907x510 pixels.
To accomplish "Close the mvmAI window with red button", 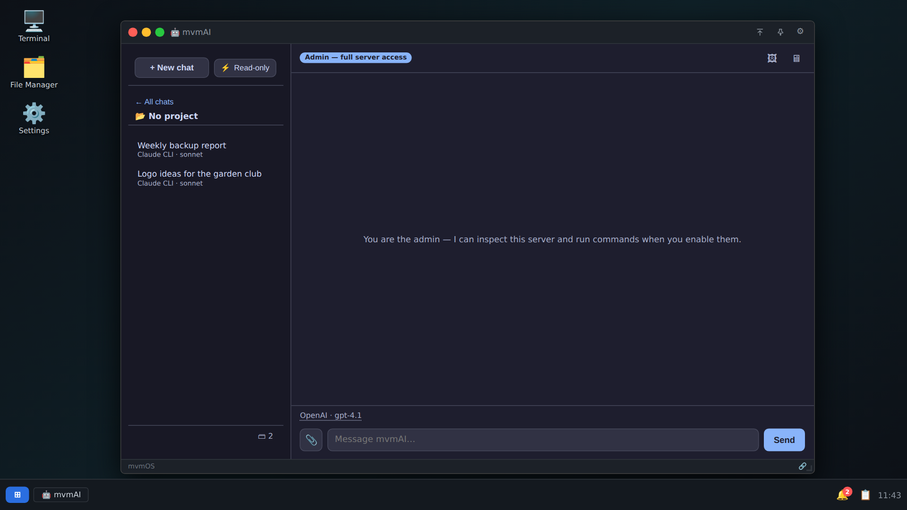I will [x=133, y=32].
